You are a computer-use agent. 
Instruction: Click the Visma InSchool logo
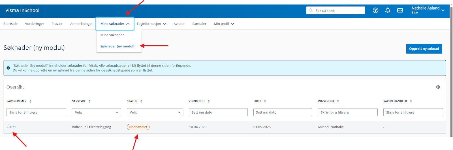[x=22, y=10]
